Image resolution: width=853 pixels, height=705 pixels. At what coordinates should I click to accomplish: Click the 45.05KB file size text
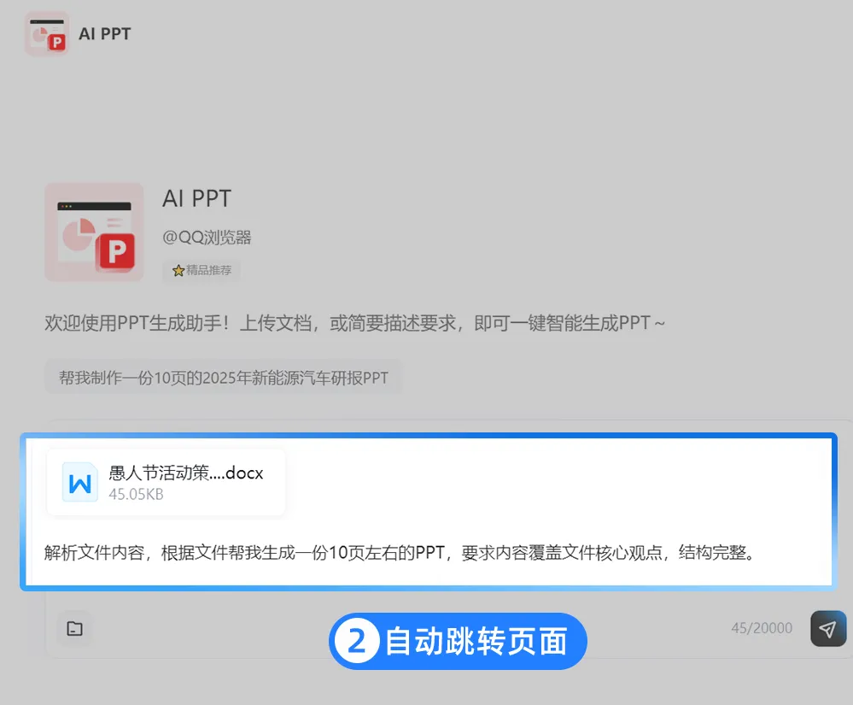tap(136, 494)
